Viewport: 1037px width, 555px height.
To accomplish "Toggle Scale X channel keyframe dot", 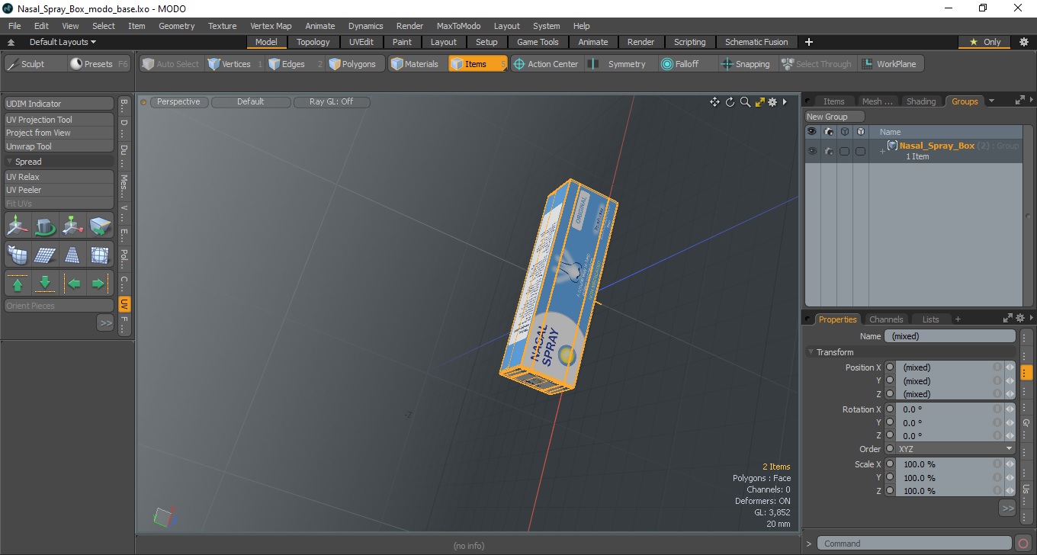I will tap(890, 464).
